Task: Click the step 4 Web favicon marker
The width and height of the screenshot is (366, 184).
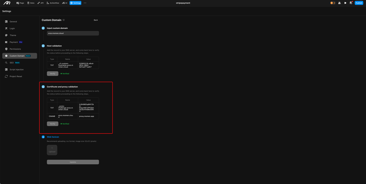Action: 43,137
